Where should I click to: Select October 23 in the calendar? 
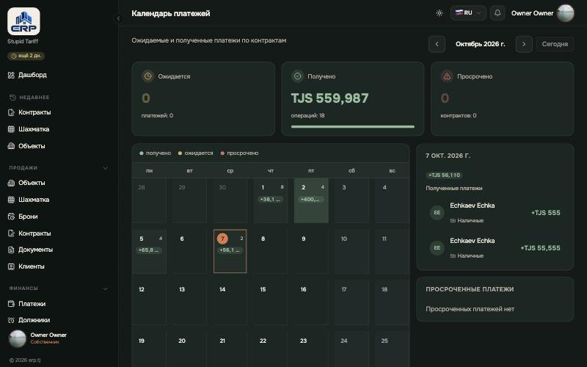[x=311, y=348]
